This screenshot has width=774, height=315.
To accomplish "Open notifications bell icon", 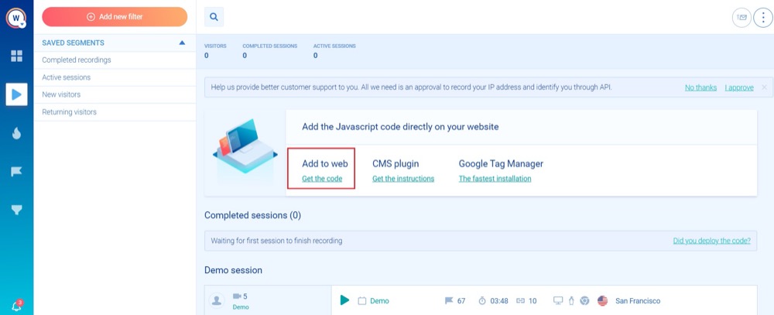I will tap(16, 306).
